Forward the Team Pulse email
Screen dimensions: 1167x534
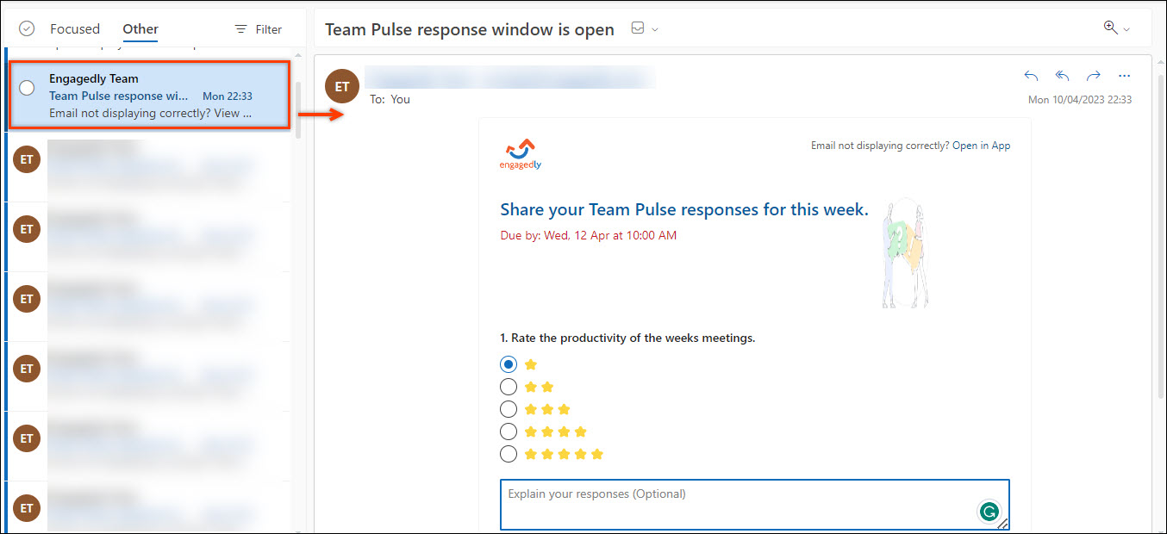point(1093,76)
